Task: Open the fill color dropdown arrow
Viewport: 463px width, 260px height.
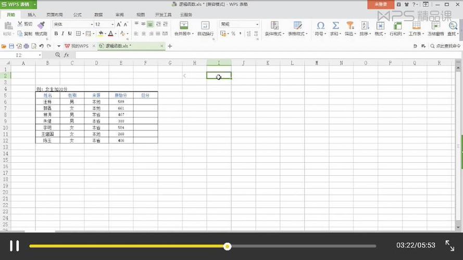Action: (x=105, y=34)
